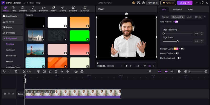
Task: Click the text T icon in timeline toolbar
Action: pyautogui.click(x=44, y=71)
